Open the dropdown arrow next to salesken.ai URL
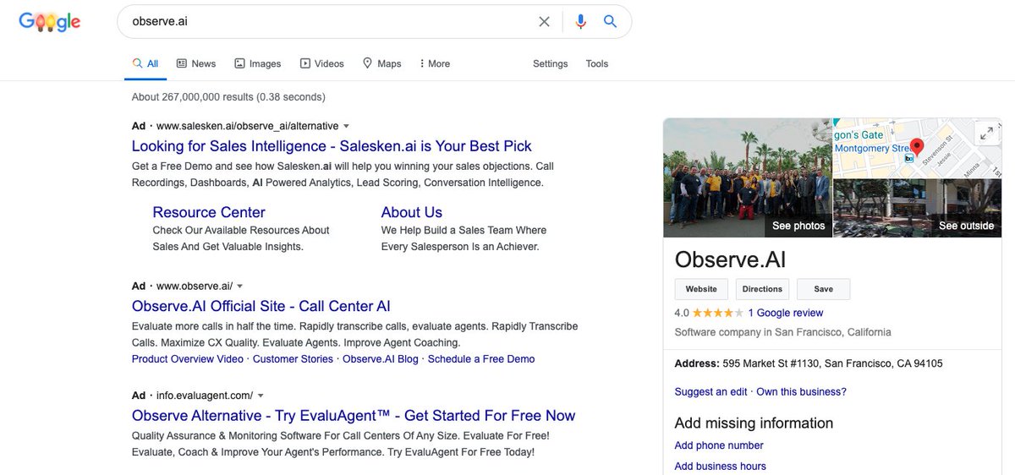The height and width of the screenshot is (475, 1015). tap(347, 126)
